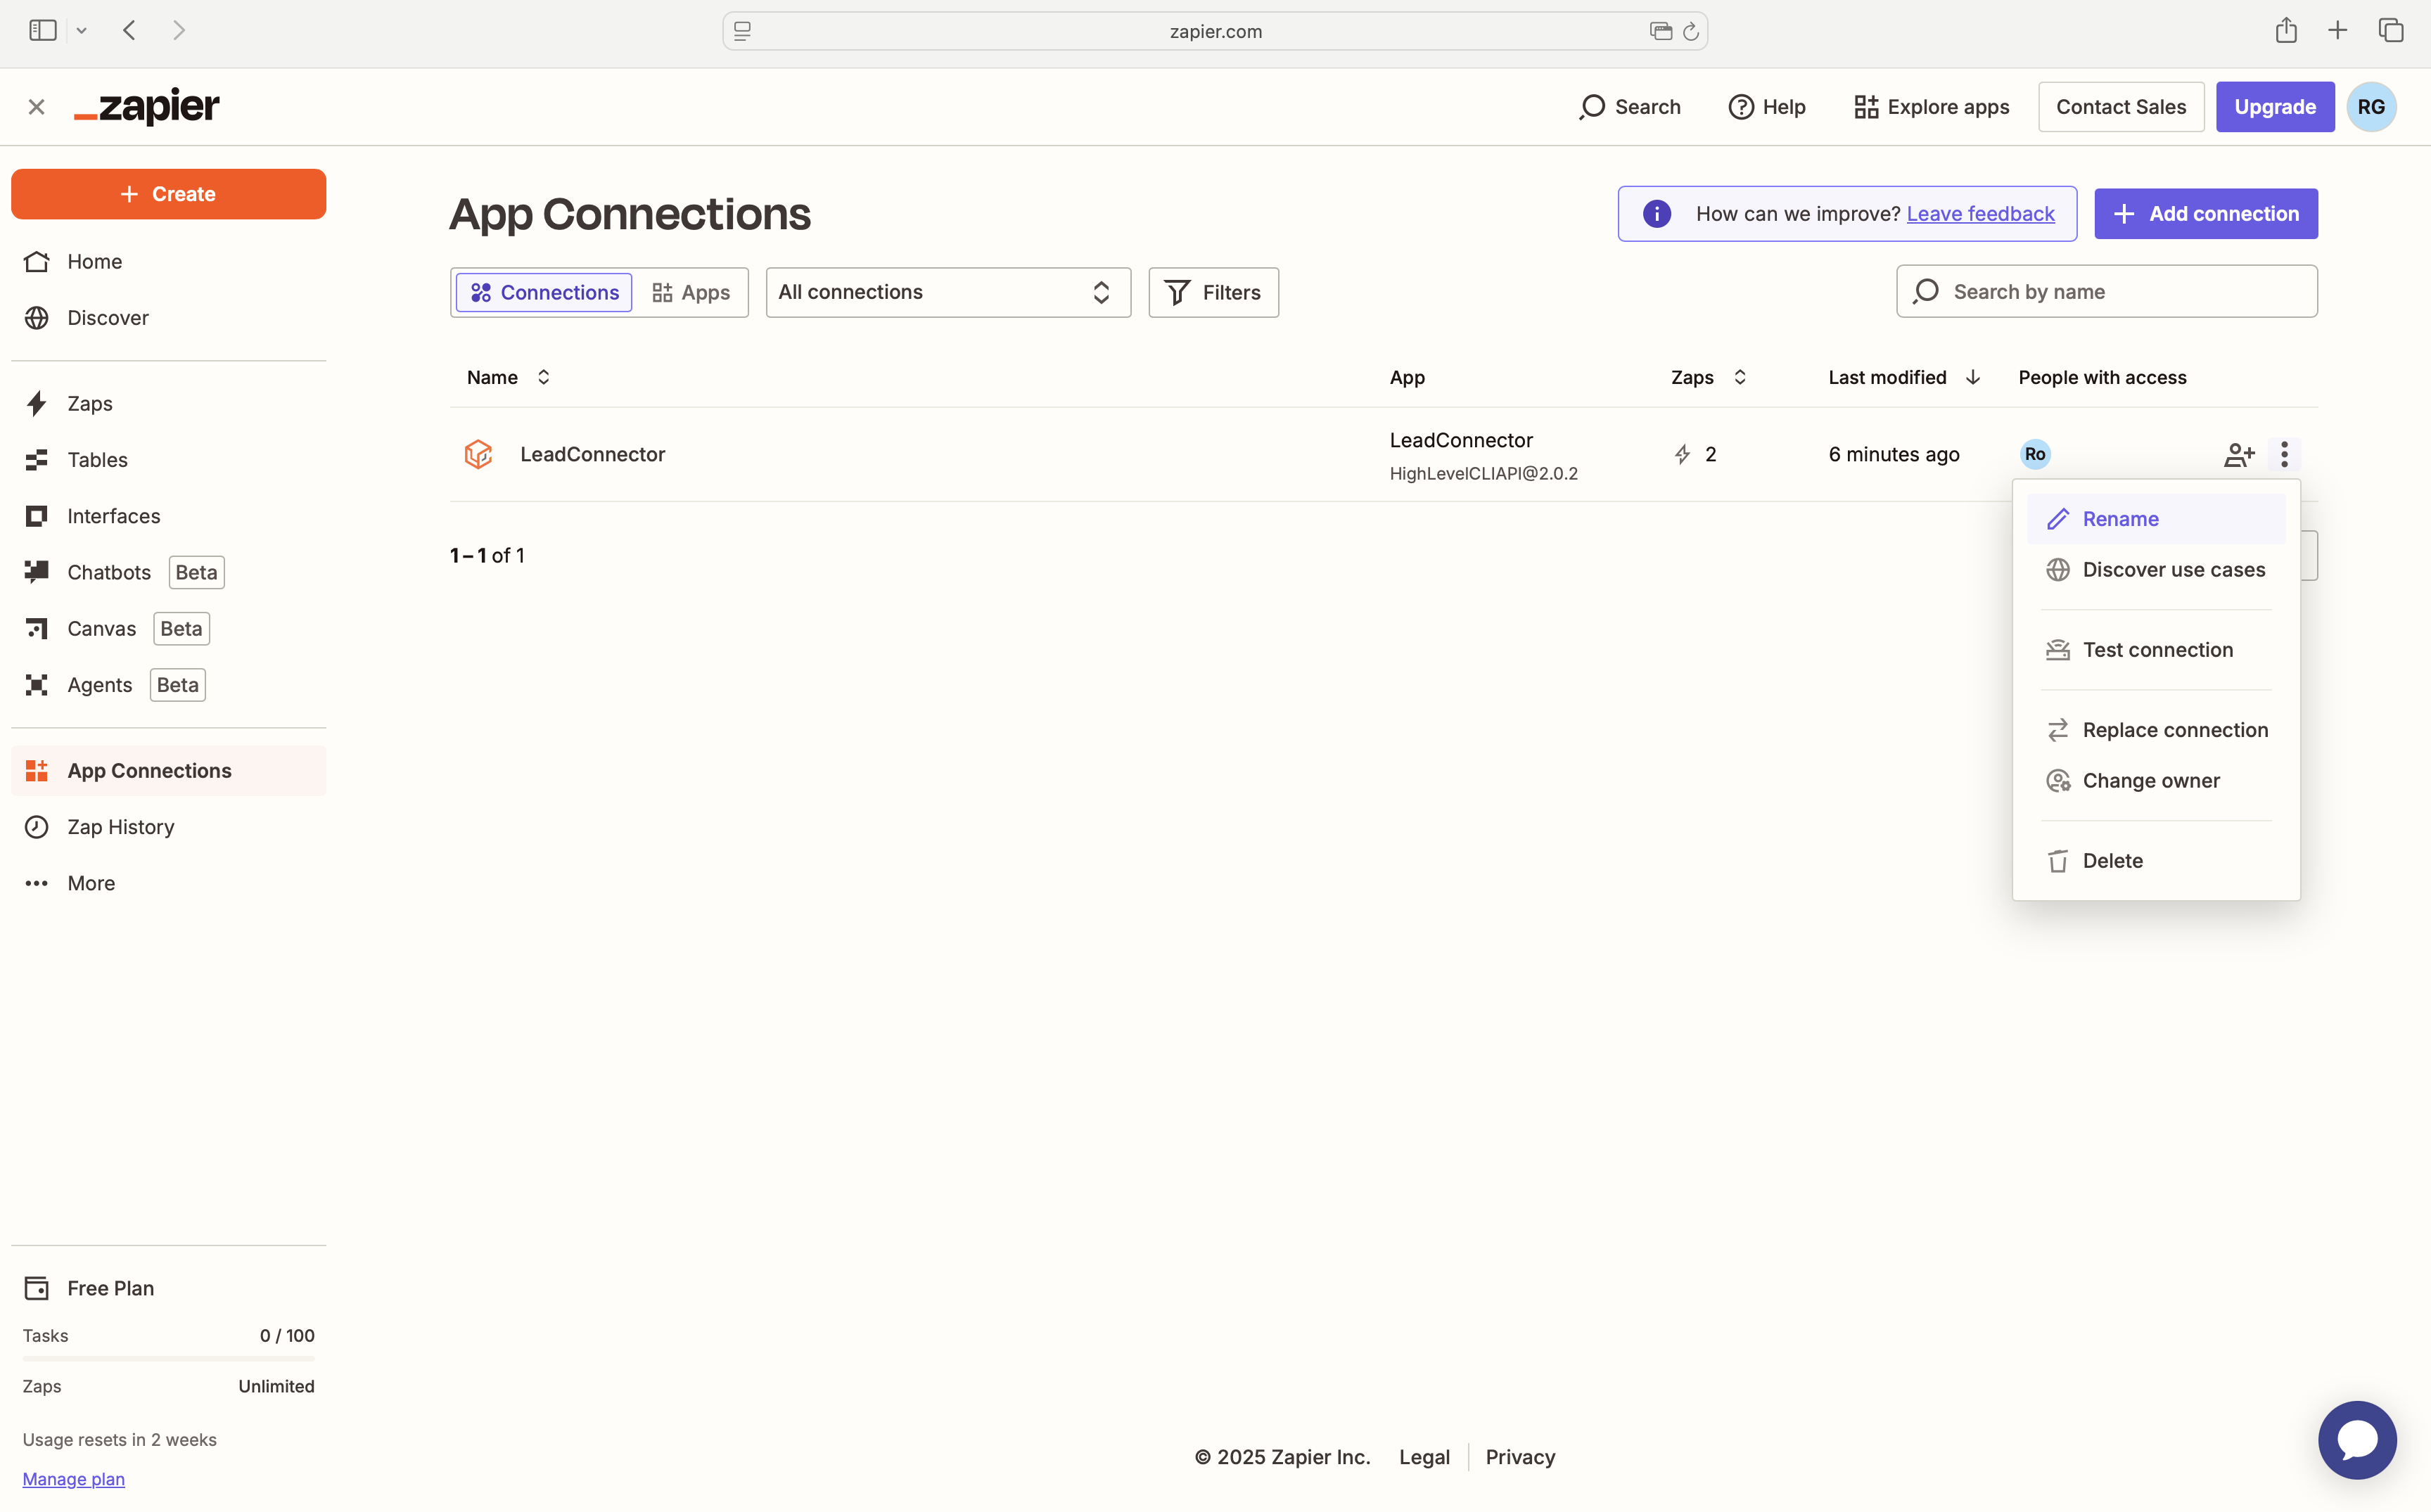Click the share-connection person-plus icon
Viewport: 2431px width, 1512px height.
point(2238,455)
